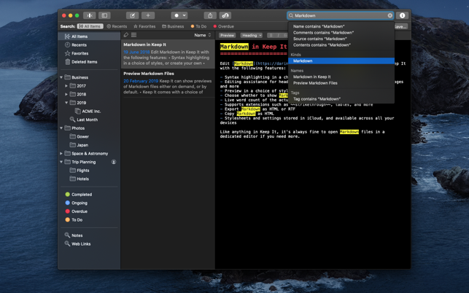469x293 pixels.
Task: Choose Preview Markdown Files name suggestion
Action: 341,83
